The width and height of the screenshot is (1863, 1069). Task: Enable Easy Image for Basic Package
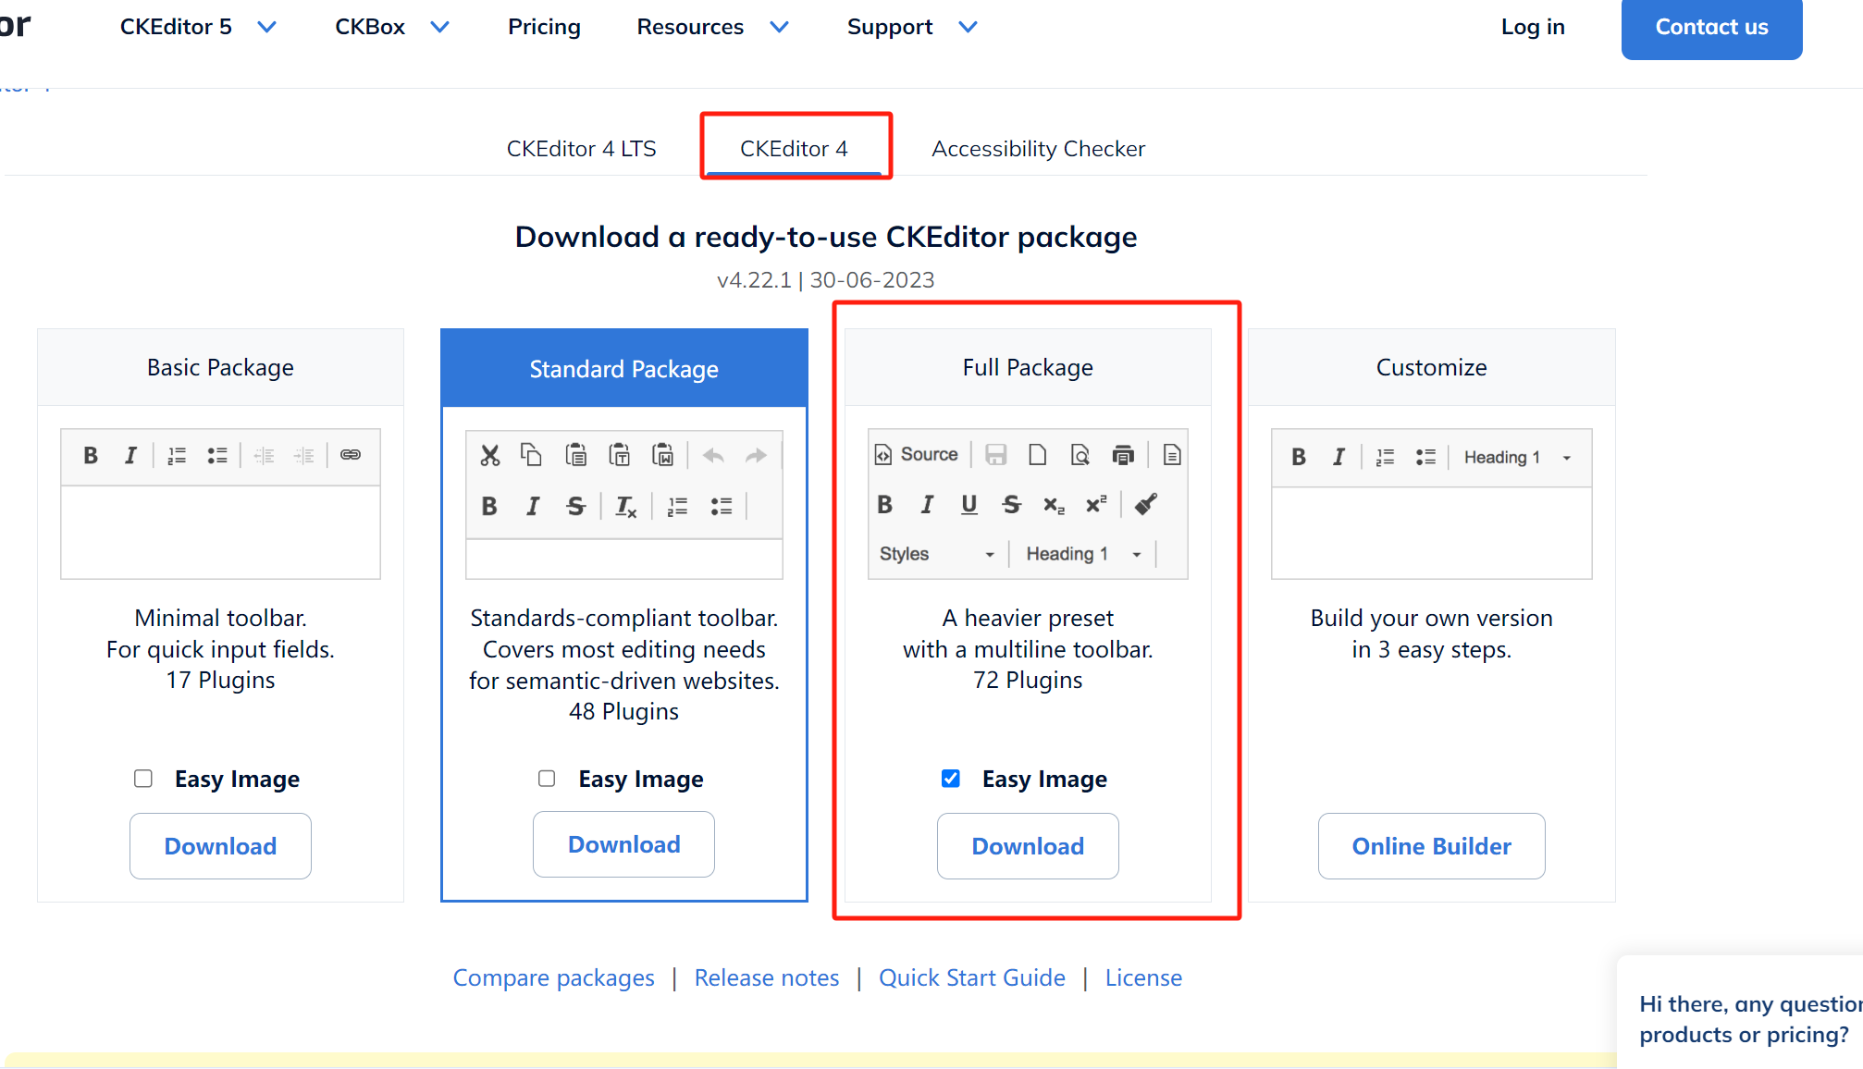click(x=143, y=779)
